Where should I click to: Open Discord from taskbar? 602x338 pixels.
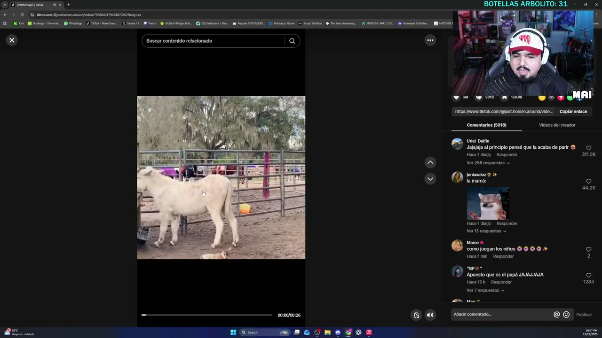338,332
